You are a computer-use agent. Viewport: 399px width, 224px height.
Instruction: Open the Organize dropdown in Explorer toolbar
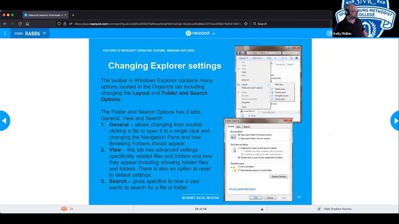click(x=243, y=58)
